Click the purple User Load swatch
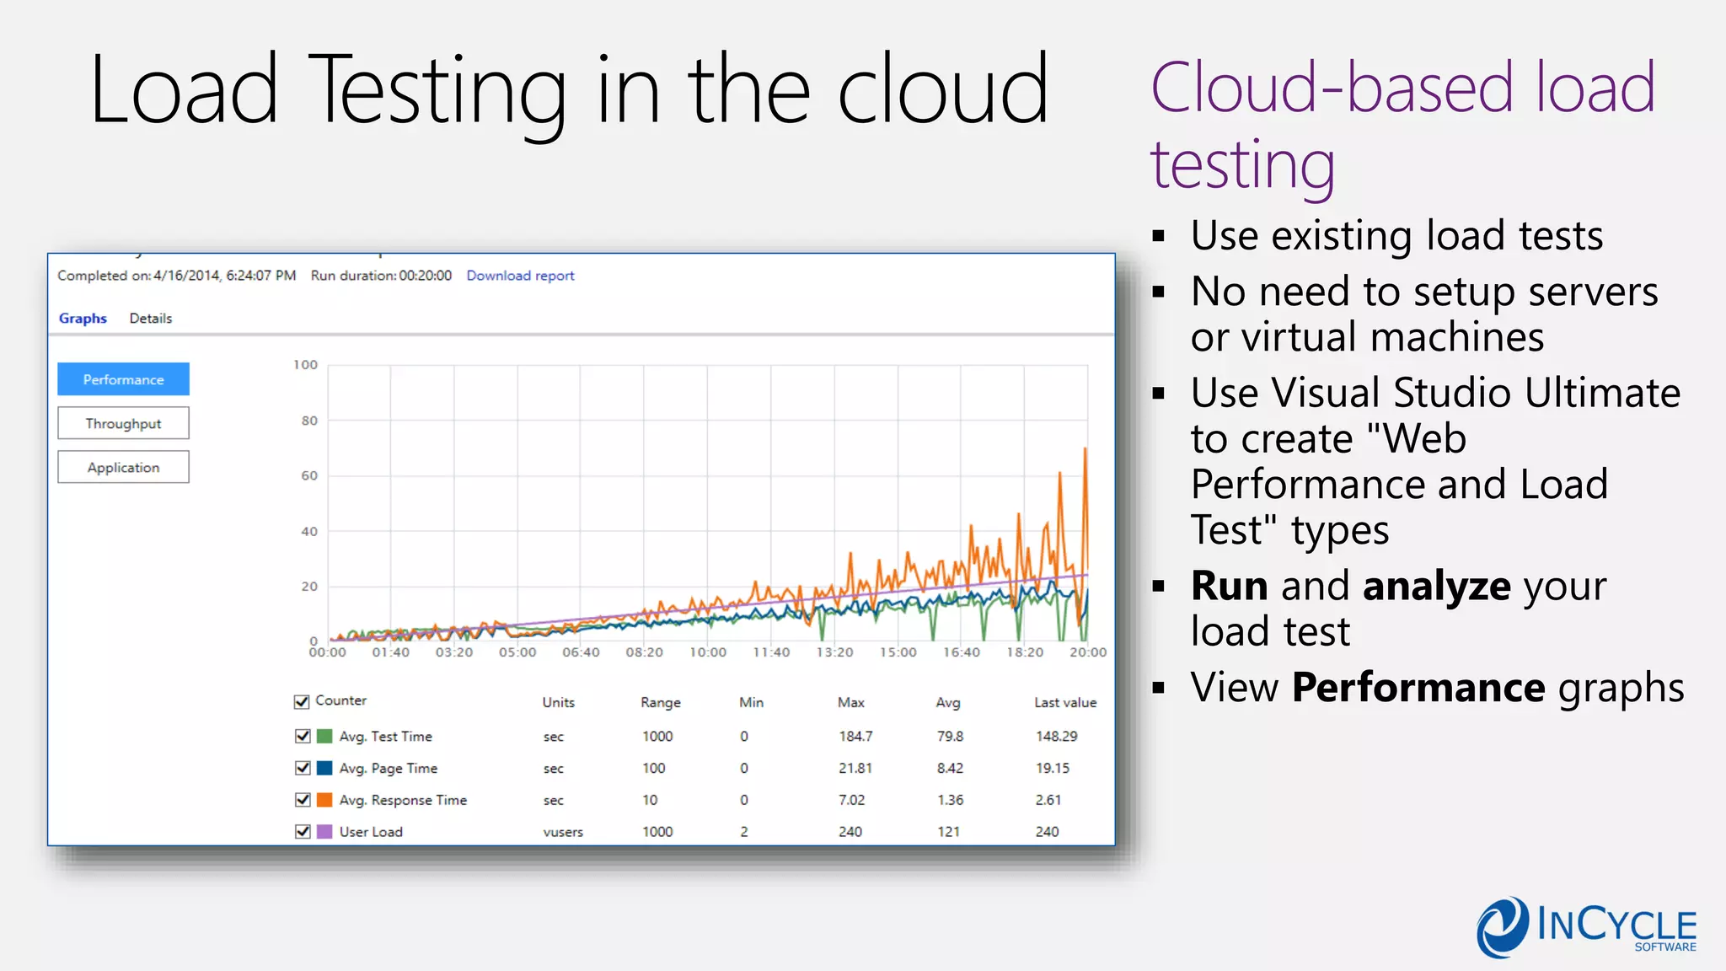 (x=324, y=832)
